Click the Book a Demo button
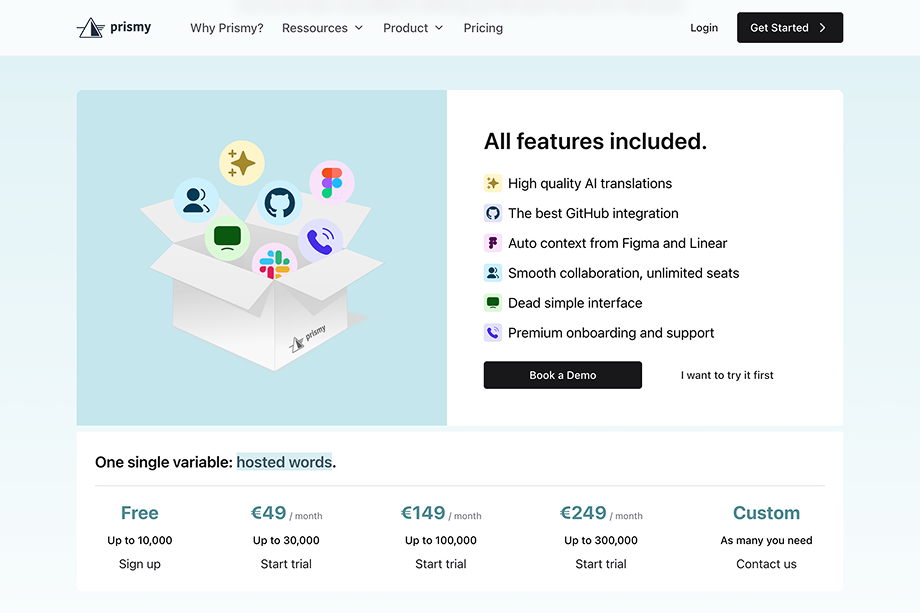 (562, 375)
